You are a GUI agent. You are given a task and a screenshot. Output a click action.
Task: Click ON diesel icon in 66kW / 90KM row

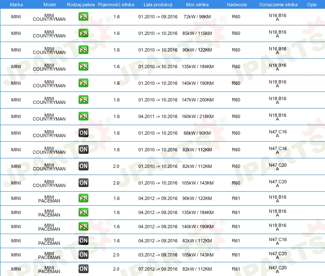(83, 133)
